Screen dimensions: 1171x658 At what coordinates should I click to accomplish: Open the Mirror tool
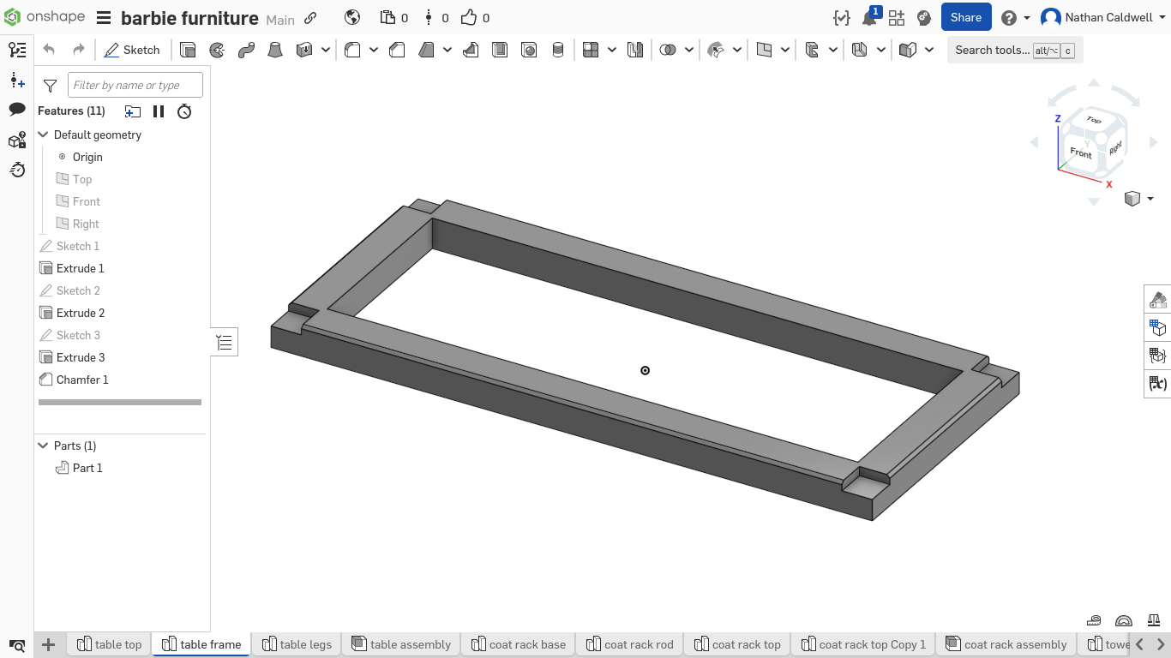click(635, 51)
